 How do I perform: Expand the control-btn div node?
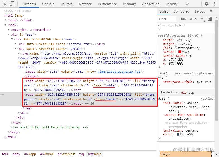coord(16,44)
